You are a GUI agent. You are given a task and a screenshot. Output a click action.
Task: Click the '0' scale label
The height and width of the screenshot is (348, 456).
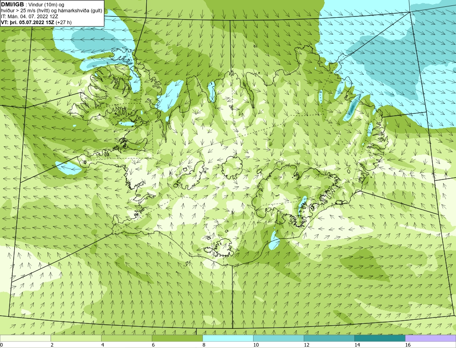(x=1, y=345)
